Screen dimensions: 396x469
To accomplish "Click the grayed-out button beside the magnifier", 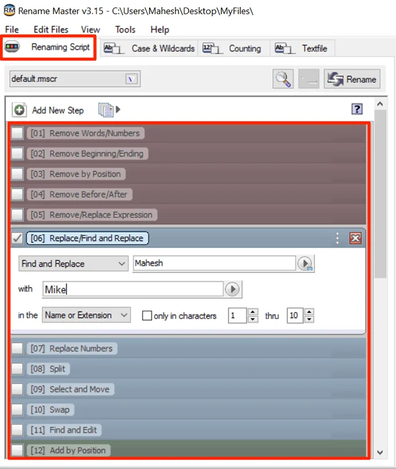I will 309,79.
